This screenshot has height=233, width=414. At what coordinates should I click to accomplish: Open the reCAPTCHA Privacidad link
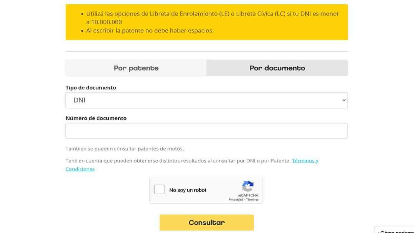[236, 200]
